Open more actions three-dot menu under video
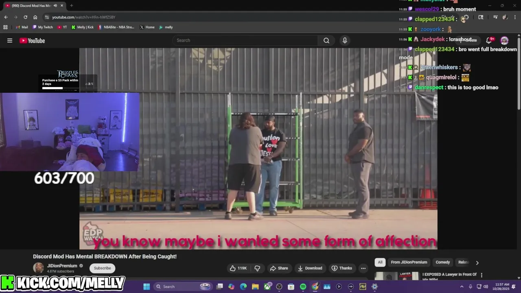The image size is (521, 293). point(363,268)
